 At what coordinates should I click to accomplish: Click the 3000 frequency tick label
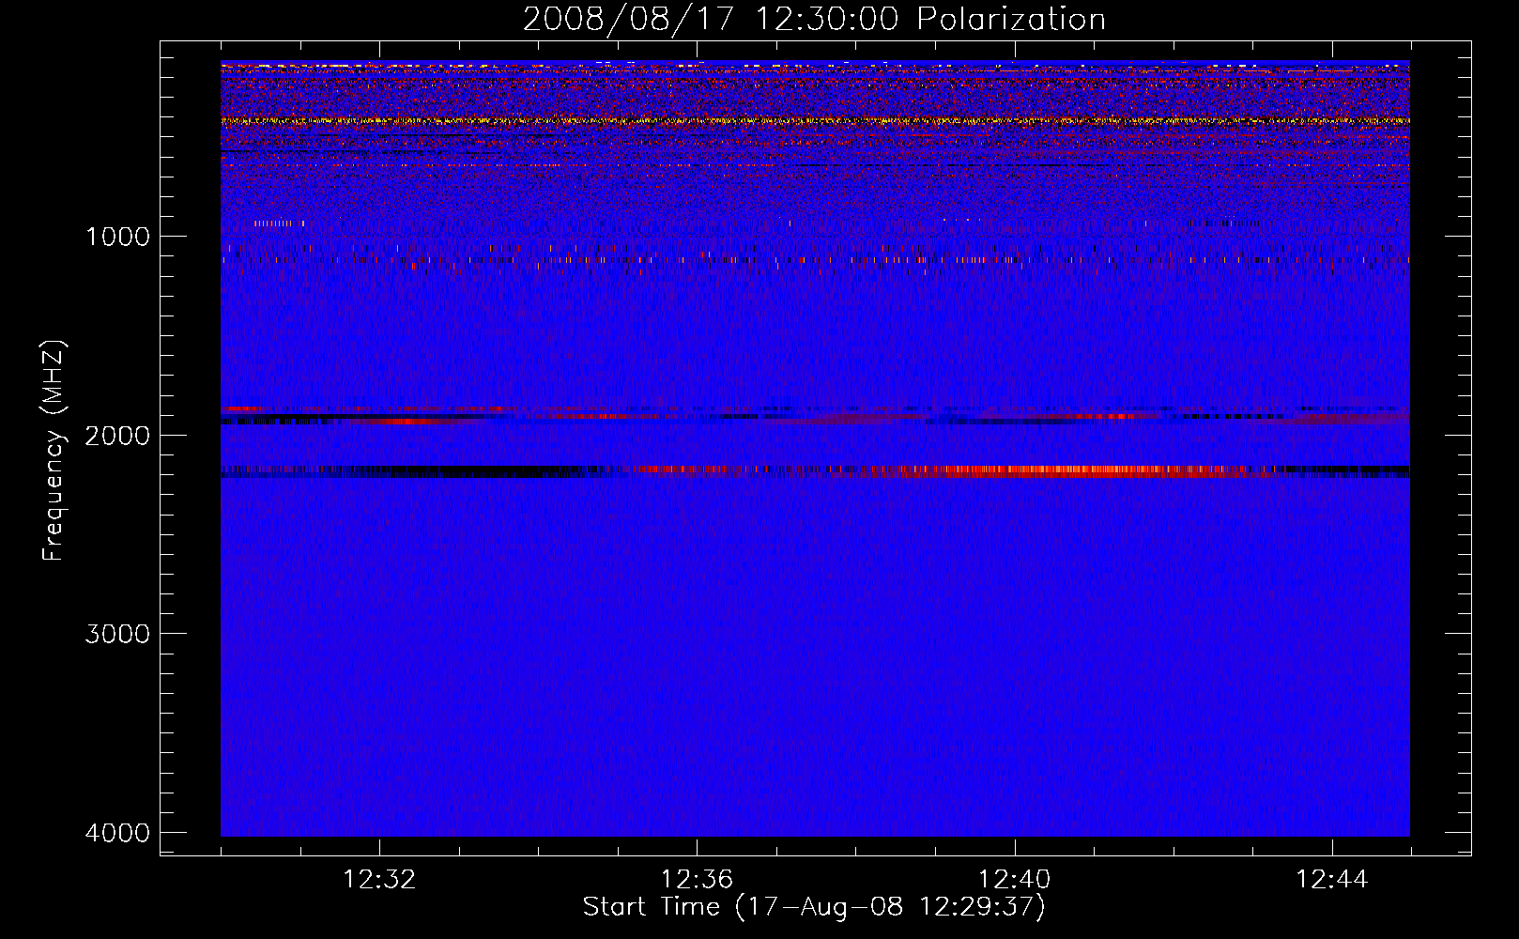click(117, 634)
